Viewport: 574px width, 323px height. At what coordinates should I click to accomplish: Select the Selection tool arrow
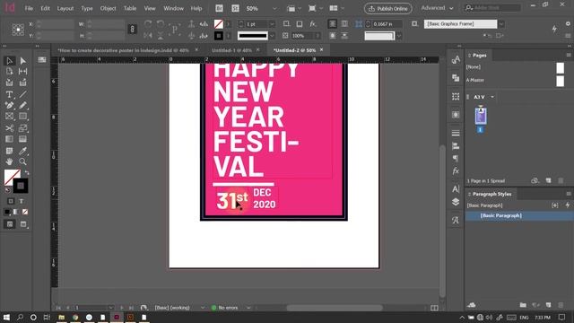(9, 60)
